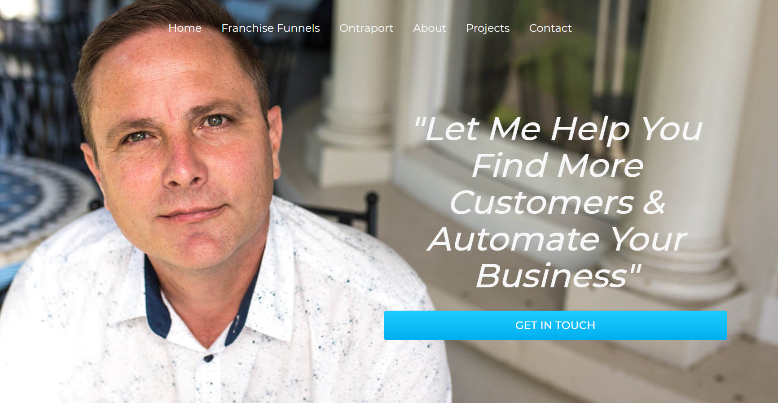Click the 'Find More' headline line
The height and width of the screenshot is (403, 778).
(x=558, y=166)
